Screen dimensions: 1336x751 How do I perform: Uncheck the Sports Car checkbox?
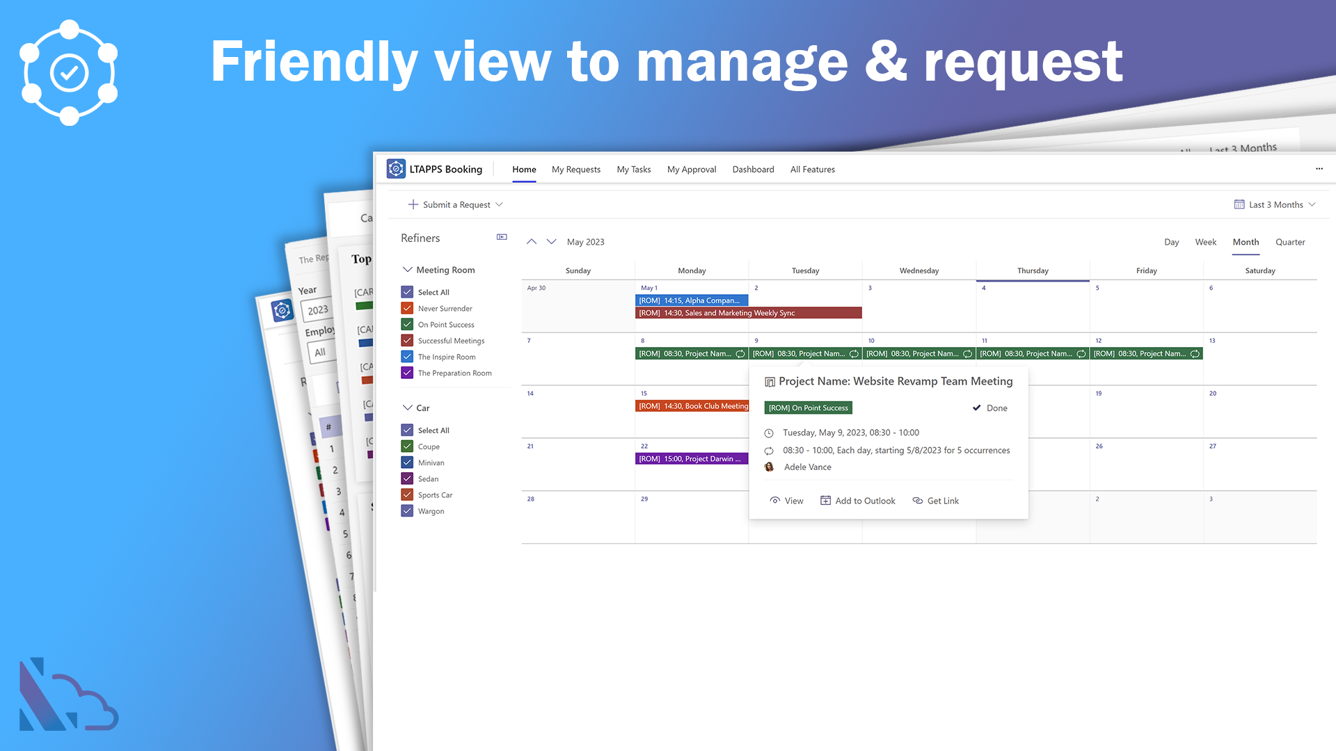pos(408,495)
